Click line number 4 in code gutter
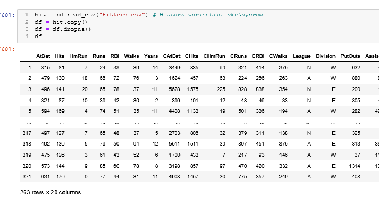This screenshot has width=379, height=199. (x=27, y=37)
